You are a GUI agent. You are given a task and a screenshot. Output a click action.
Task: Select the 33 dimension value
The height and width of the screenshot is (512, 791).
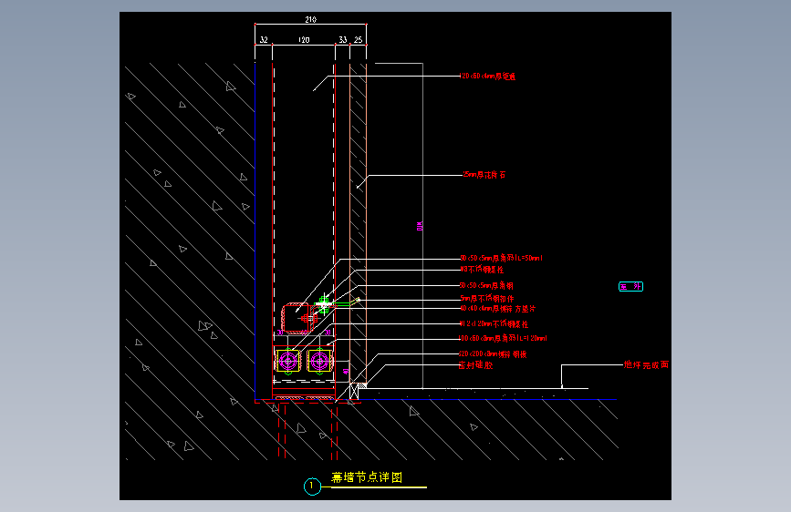point(343,39)
